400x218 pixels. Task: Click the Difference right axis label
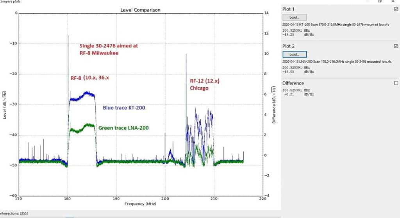(x=274, y=104)
